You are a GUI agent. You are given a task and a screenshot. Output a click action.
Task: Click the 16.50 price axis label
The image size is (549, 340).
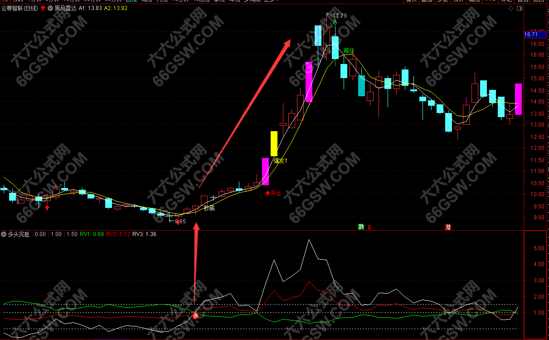click(x=538, y=44)
